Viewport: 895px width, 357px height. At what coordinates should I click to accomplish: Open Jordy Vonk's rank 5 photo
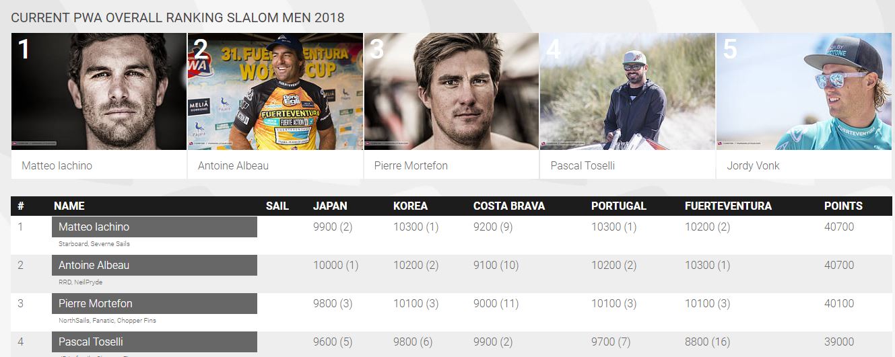click(x=804, y=91)
